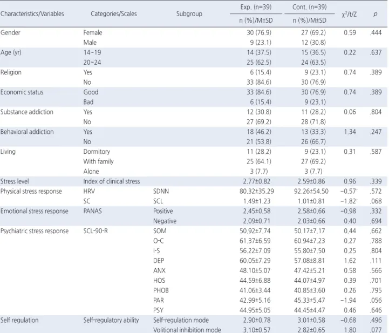Click the SCL-90-R scale cell

(95, 231)
